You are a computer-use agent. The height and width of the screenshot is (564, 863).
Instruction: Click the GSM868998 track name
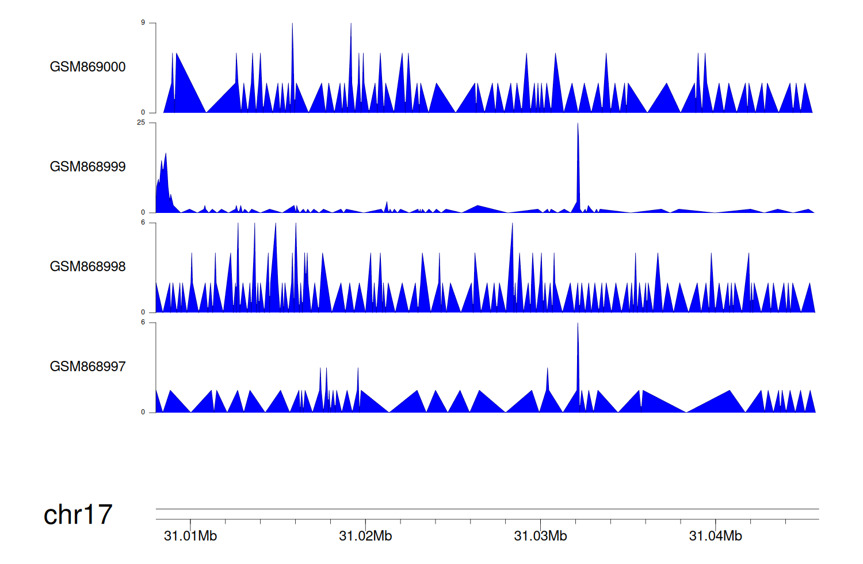(87, 266)
